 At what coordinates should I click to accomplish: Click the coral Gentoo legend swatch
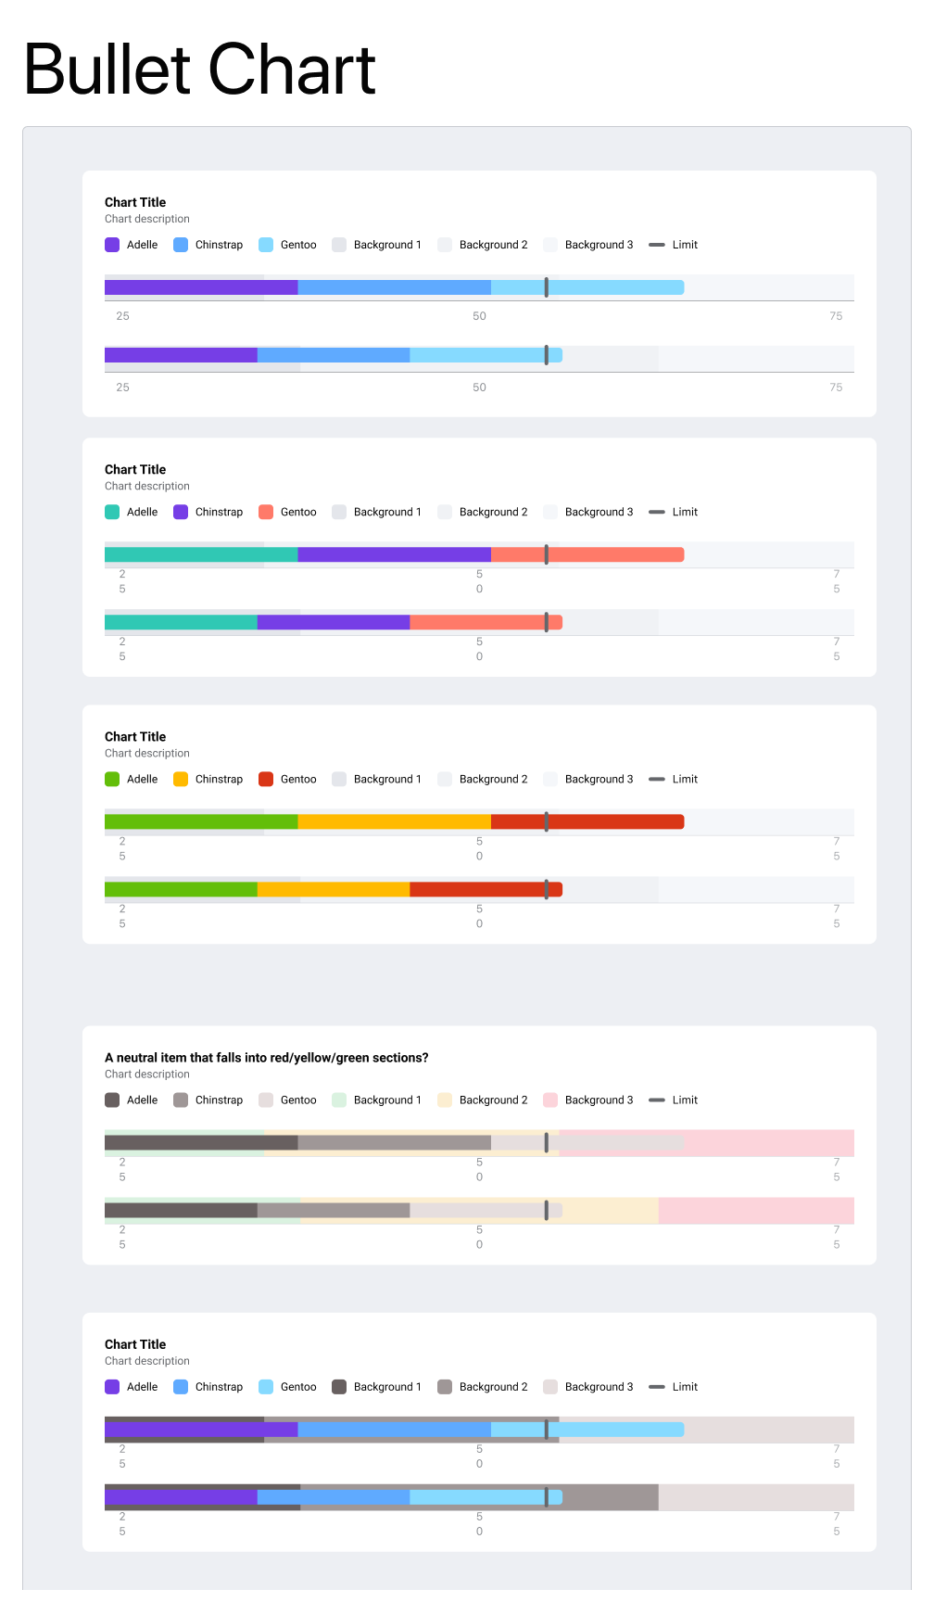click(266, 512)
